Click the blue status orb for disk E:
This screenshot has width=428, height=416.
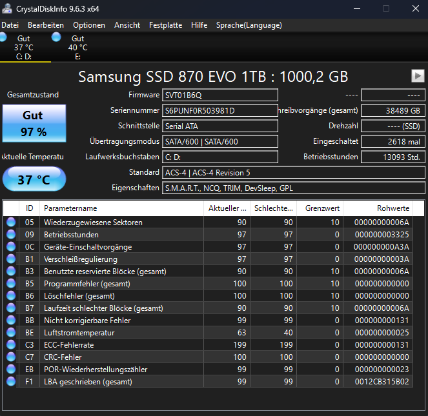pyautogui.click(x=56, y=37)
